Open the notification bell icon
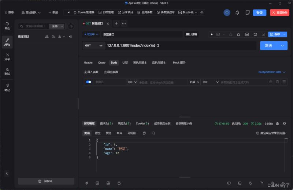Image resolution: width=293 pixels, height=190 pixels. pyautogui.click(x=237, y=12)
